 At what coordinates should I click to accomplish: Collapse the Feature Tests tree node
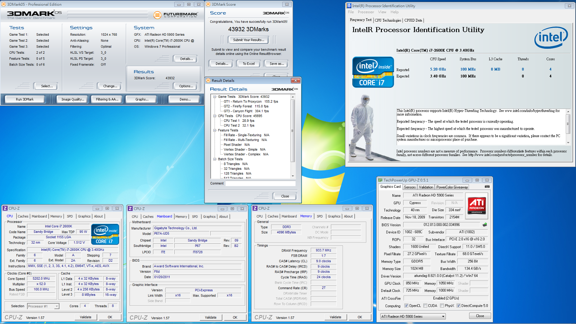(x=215, y=130)
